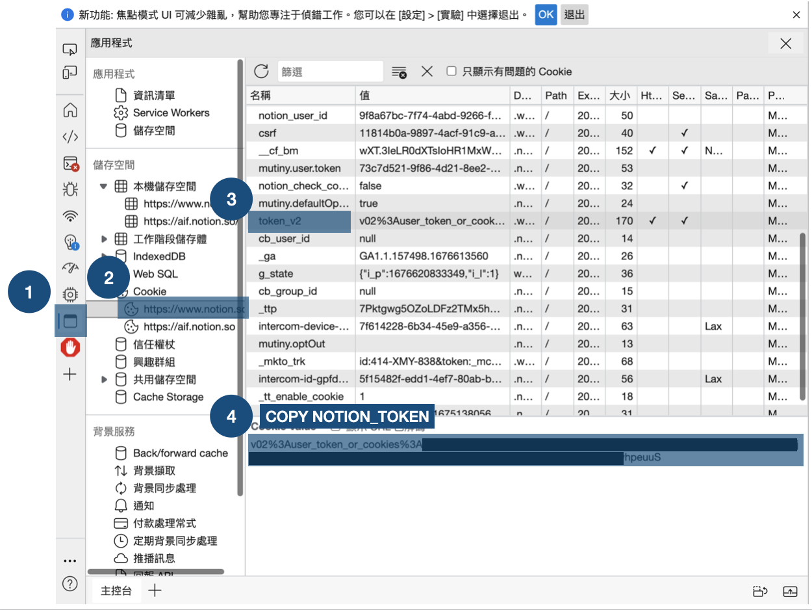Sort by the 名稱 column header
Viewport: 812px width, 610px height.
coord(300,96)
